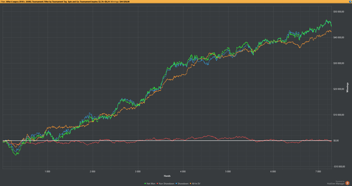
Task: Click the red Non Showdown legend marker
Action: [x=157, y=183]
